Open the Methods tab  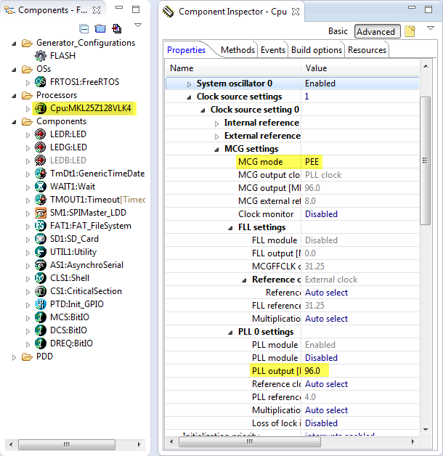(x=237, y=50)
